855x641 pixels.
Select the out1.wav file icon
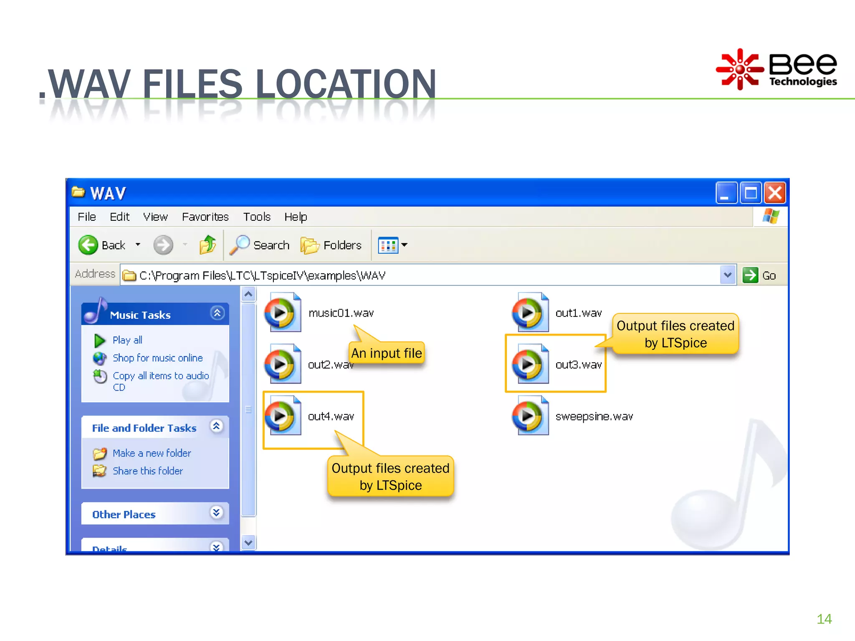click(x=530, y=313)
